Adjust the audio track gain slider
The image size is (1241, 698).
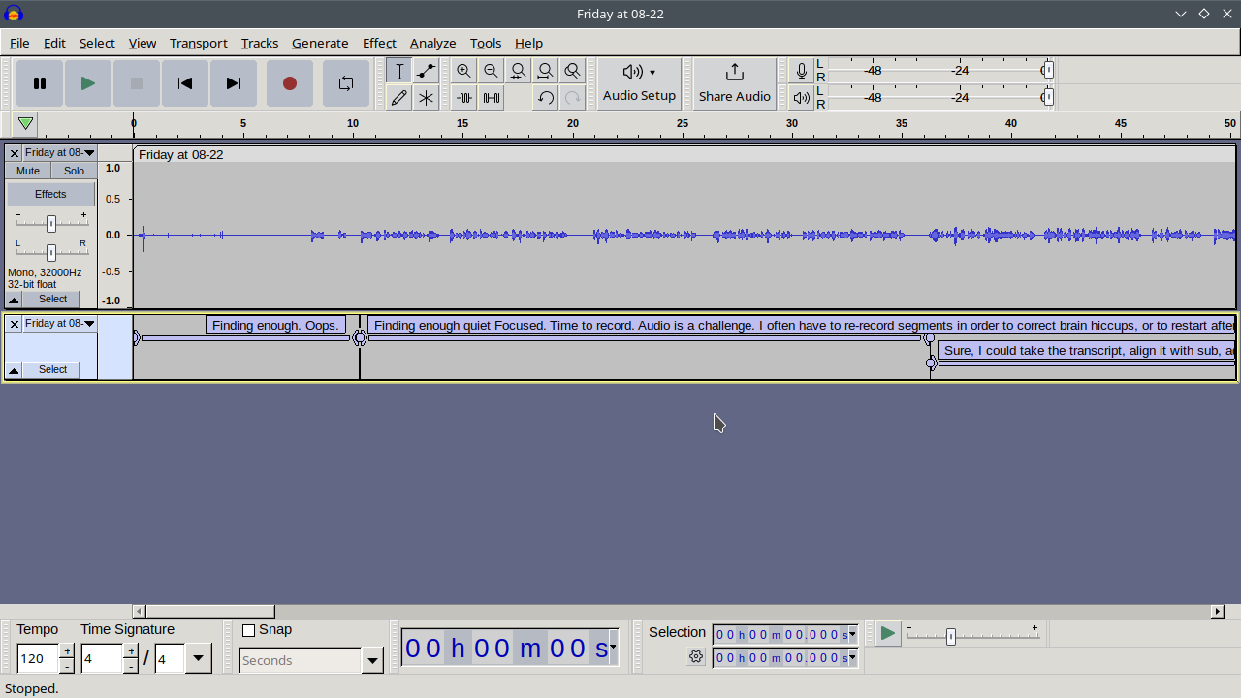pyautogui.click(x=51, y=224)
